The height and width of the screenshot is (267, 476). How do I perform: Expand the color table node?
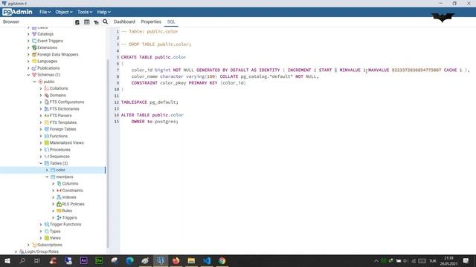pos(47,170)
